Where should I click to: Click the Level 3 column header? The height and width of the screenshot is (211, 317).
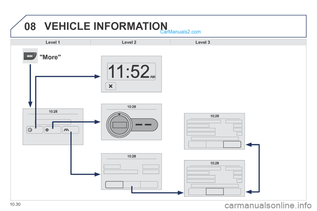tap(203, 42)
